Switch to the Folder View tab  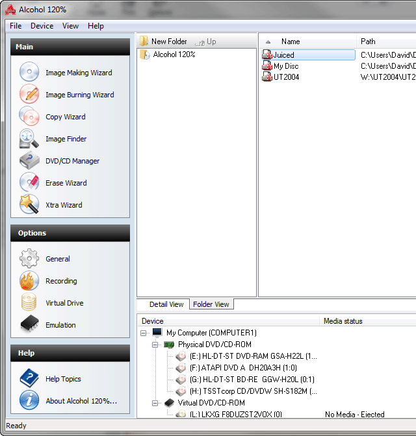point(211,304)
